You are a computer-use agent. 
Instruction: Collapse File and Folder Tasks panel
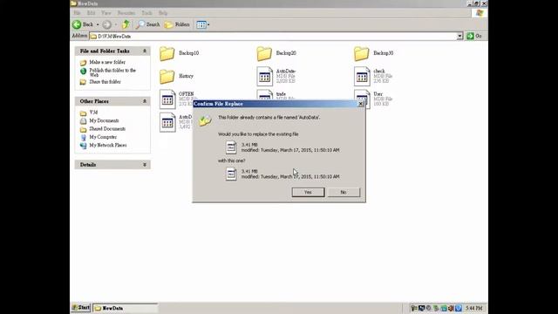145,51
